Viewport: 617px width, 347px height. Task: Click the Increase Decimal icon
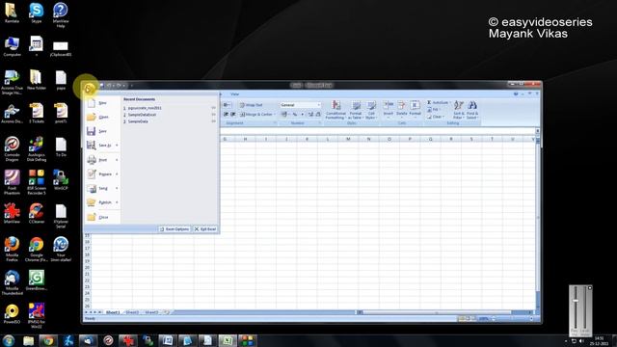(x=310, y=114)
